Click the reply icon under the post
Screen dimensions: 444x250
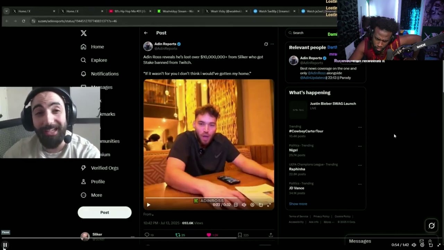[x=147, y=235]
